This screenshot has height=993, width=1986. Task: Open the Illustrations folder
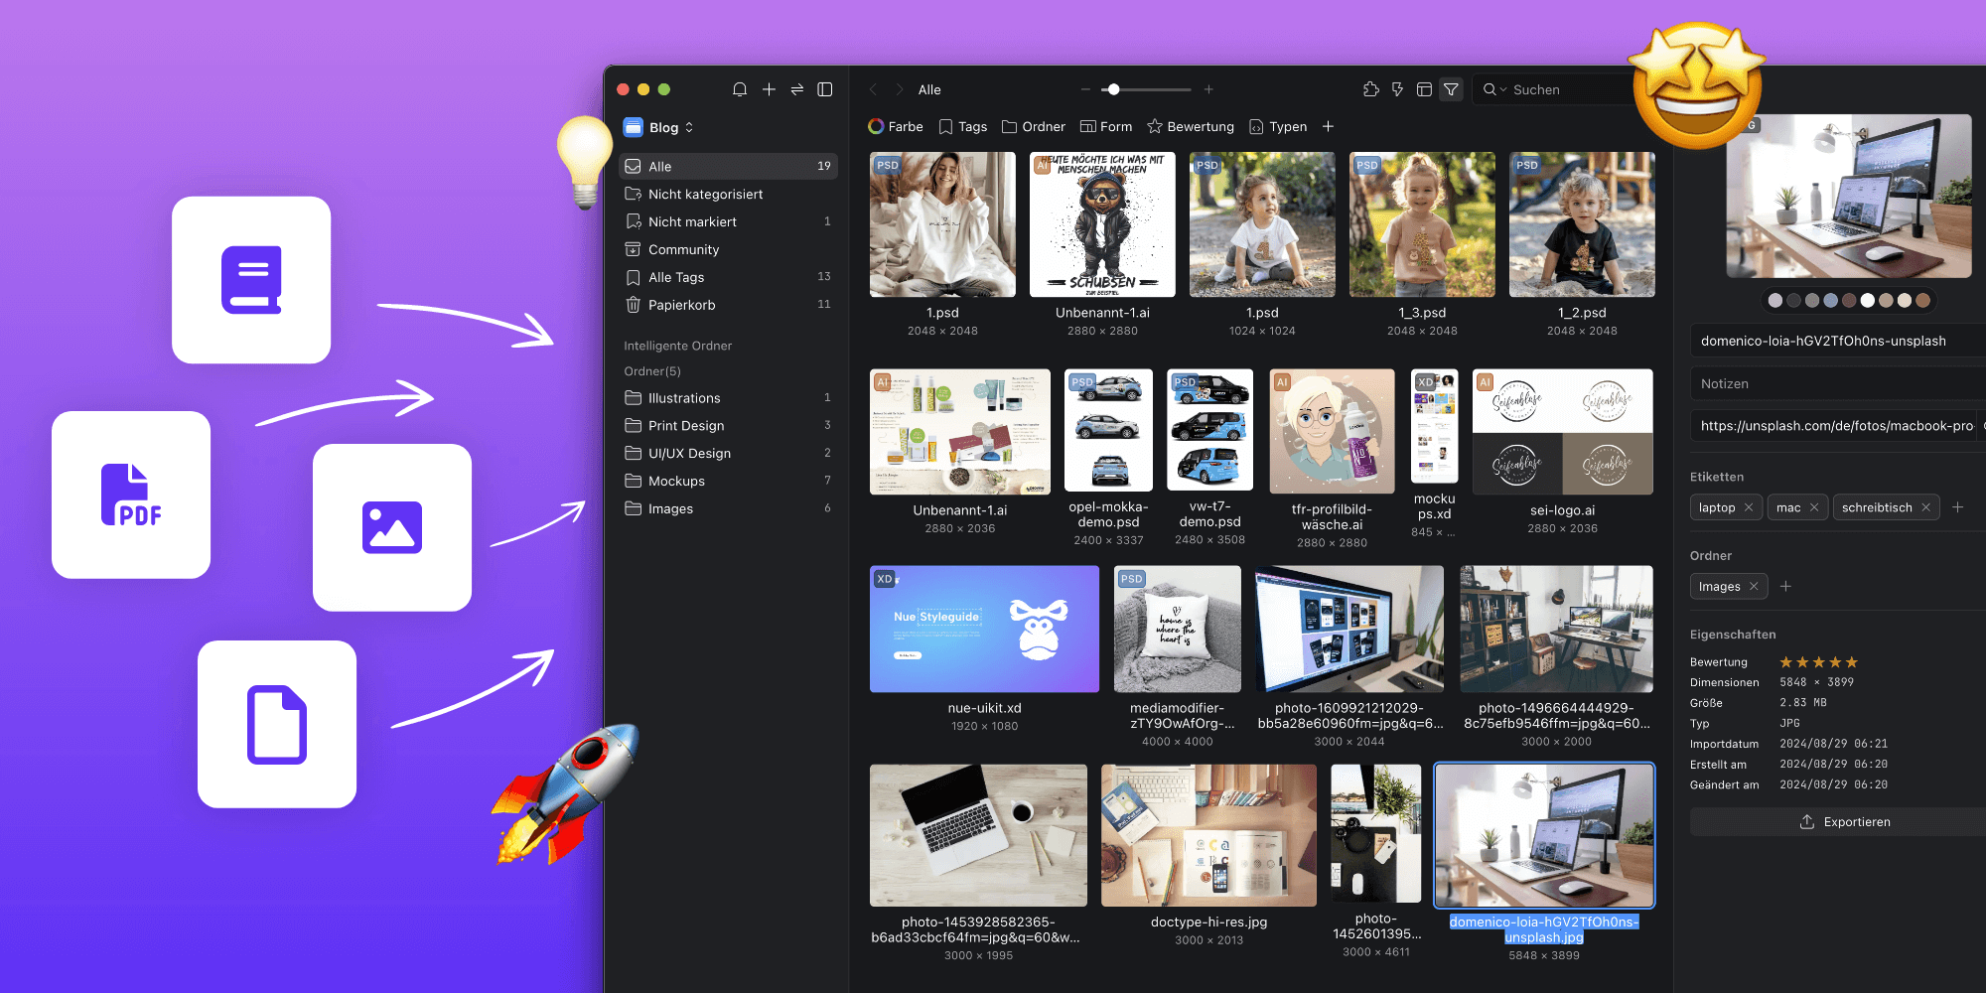coord(728,397)
